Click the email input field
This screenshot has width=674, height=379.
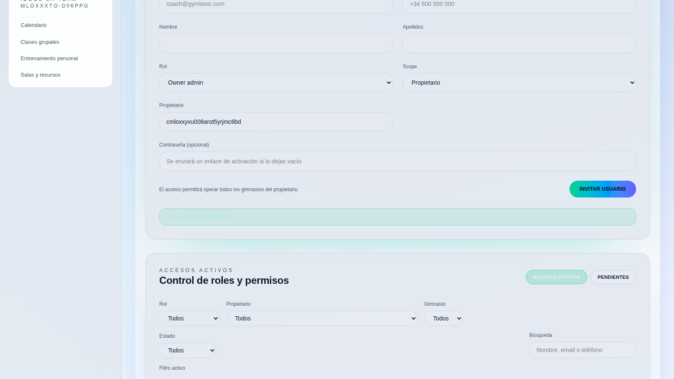275,5
